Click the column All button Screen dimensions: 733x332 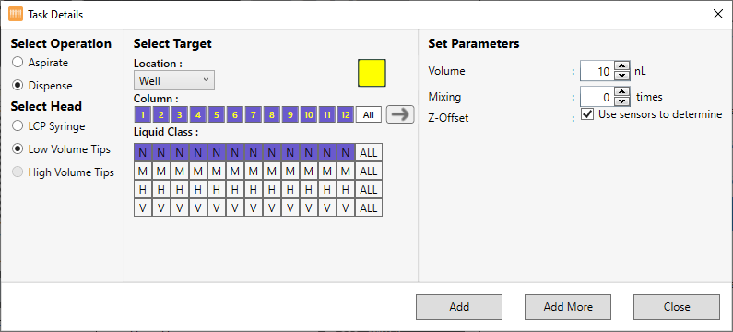[x=369, y=114]
